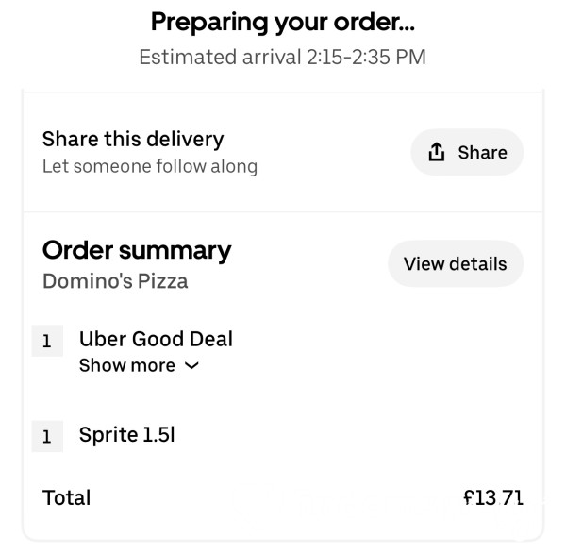Image resolution: width=566 pixels, height=554 pixels.
Task: Click the quantity badge beside Sprite 1.5l
Action: (x=47, y=436)
